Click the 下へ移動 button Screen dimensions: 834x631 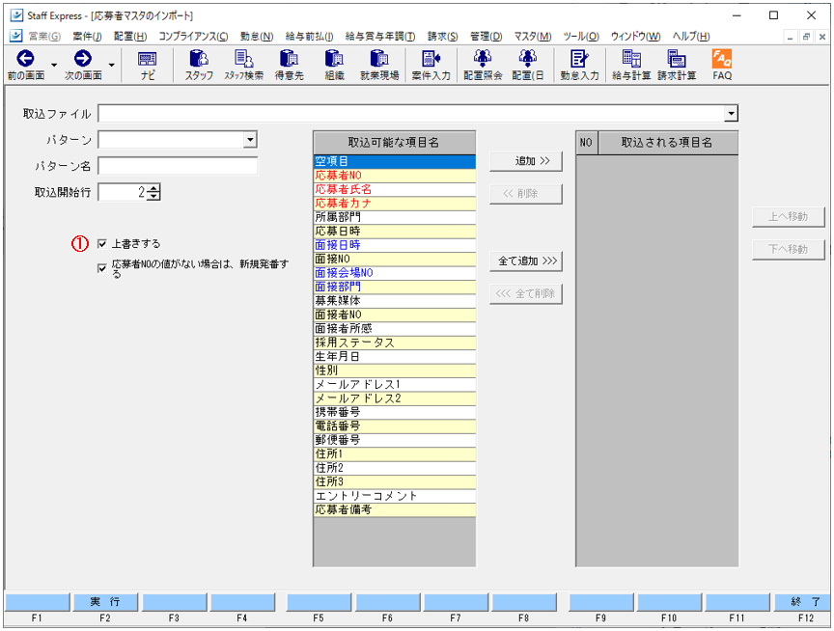(789, 249)
